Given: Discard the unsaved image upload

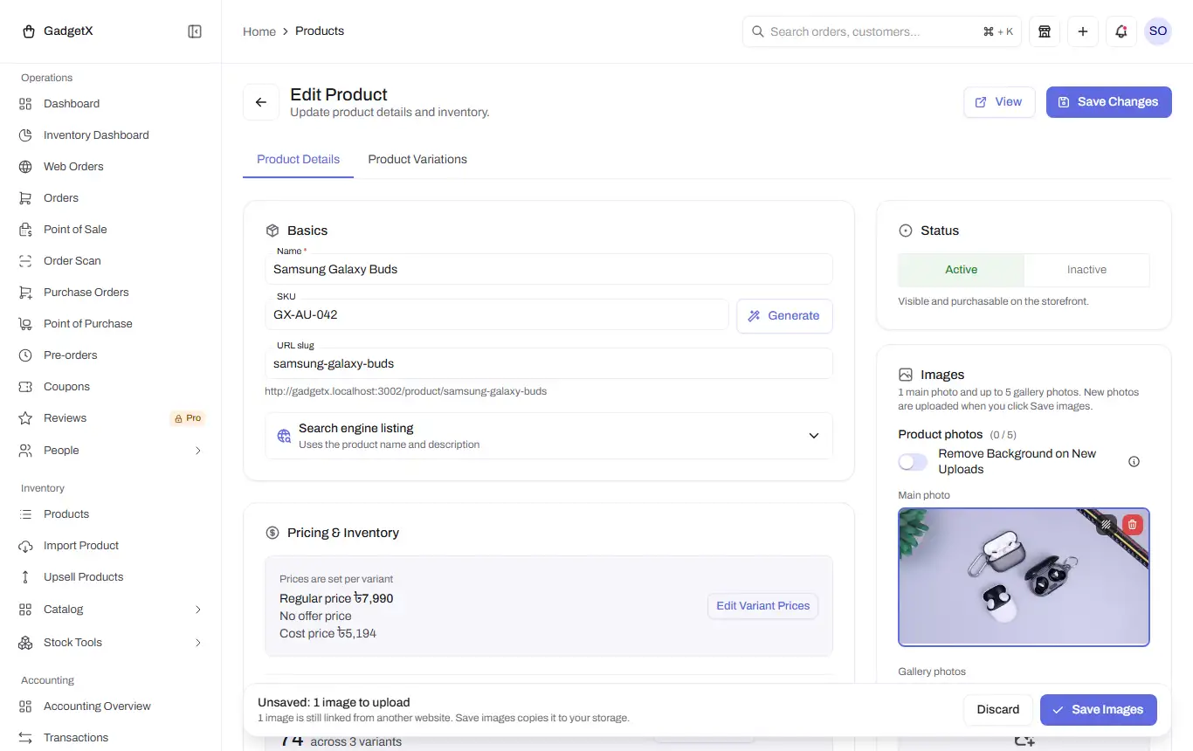Looking at the screenshot, I should coord(998,710).
